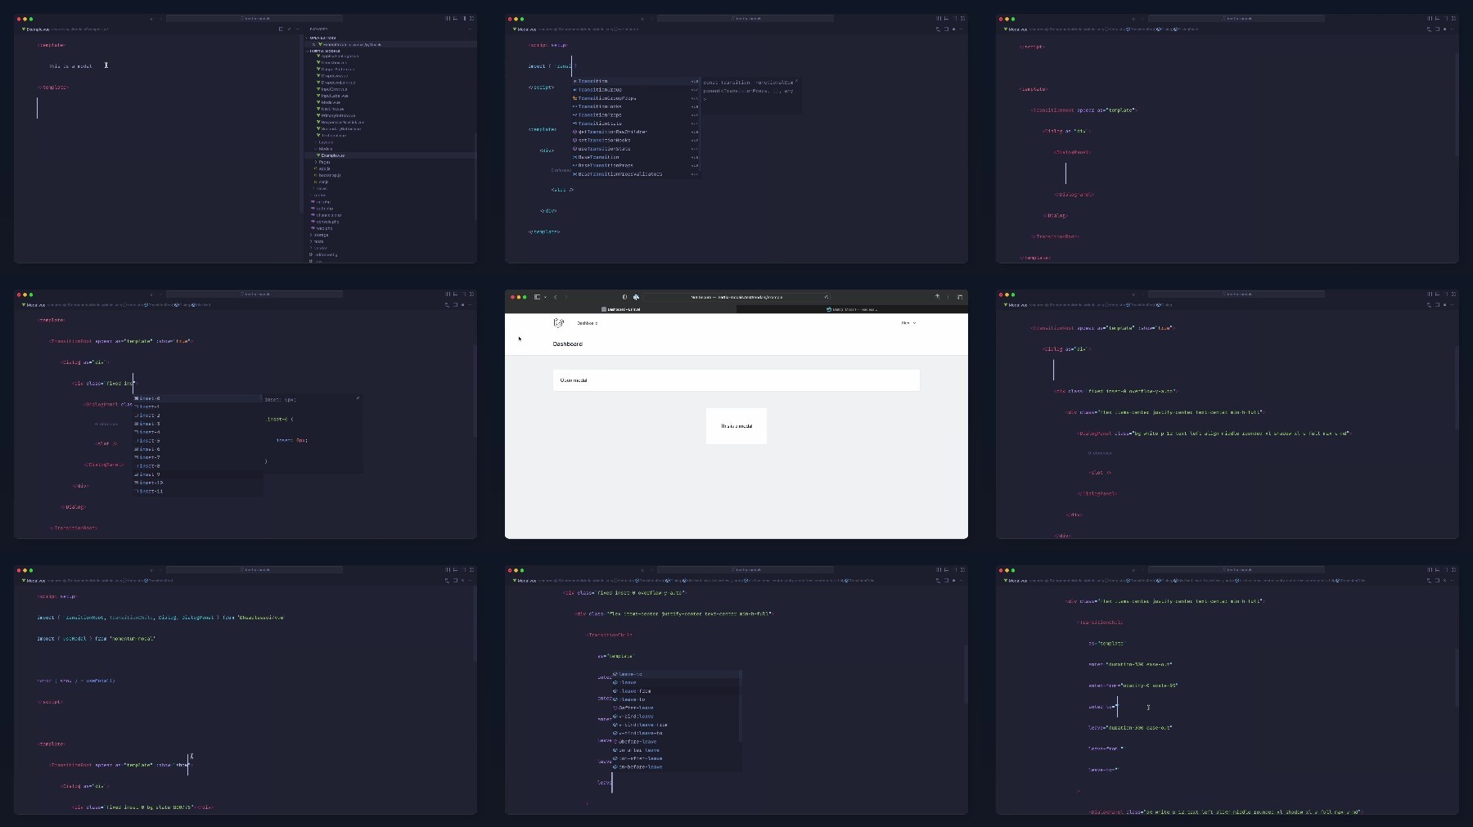This screenshot has height=827, width=1473.
Task: Close the inset-0 suggestion details popup
Action: pos(358,398)
